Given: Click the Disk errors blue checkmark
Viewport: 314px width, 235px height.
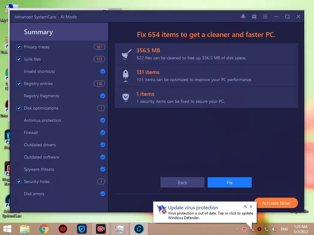Looking at the screenshot, I should (102, 194).
